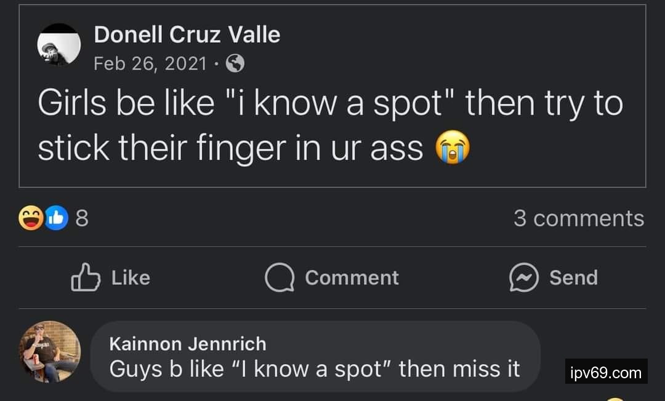Open Donell Cruz Valle's profile name link
Image resolution: width=665 pixels, height=401 pixels.
tap(187, 34)
